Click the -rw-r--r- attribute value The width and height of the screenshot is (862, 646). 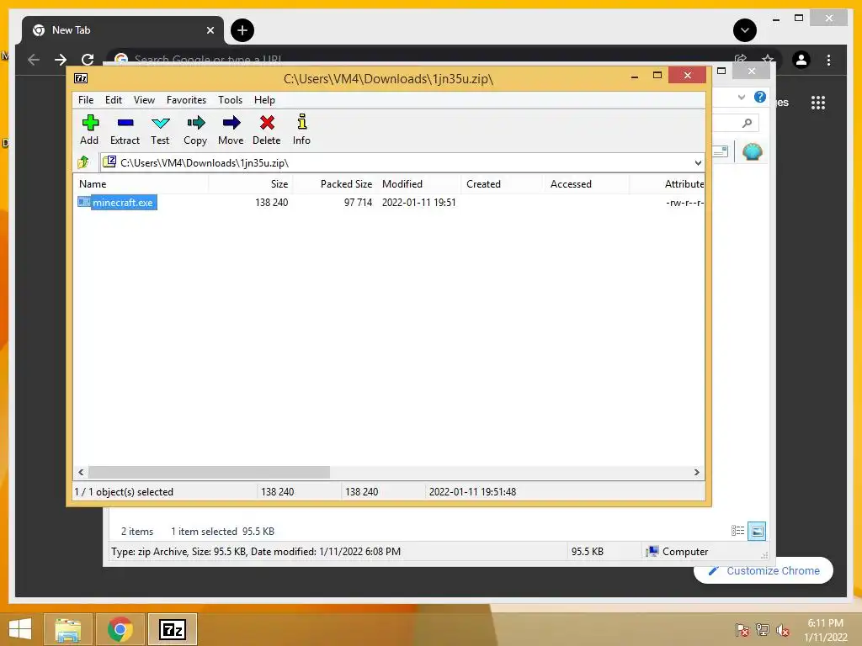tap(684, 202)
